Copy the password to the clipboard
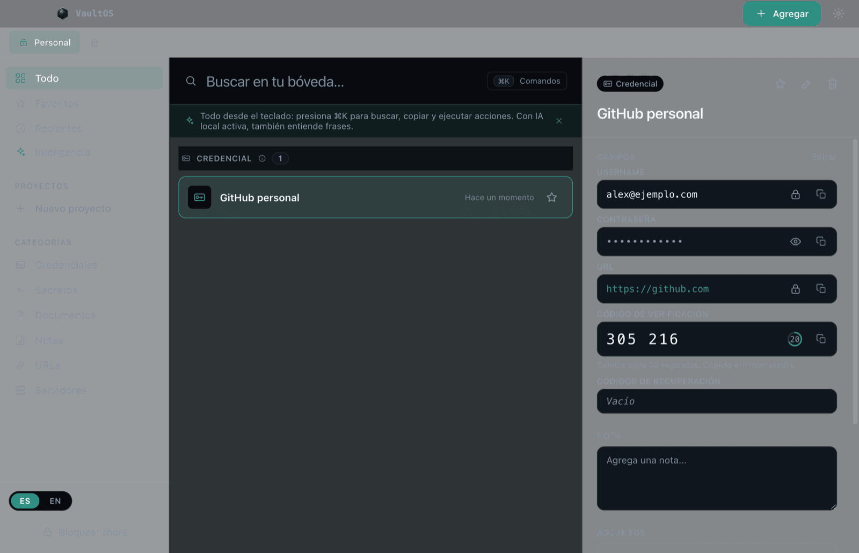This screenshot has width=859, height=553. (x=821, y=242)
